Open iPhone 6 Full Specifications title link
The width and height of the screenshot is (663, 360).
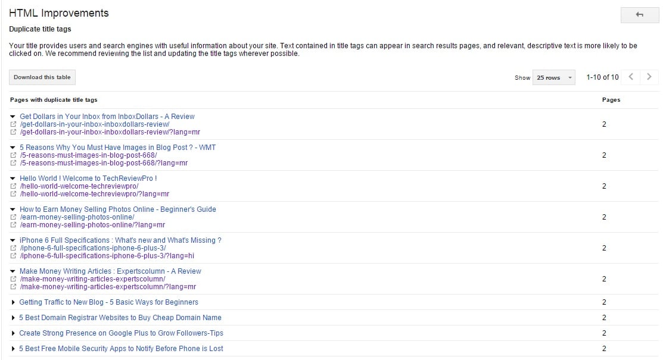(120, 240)
